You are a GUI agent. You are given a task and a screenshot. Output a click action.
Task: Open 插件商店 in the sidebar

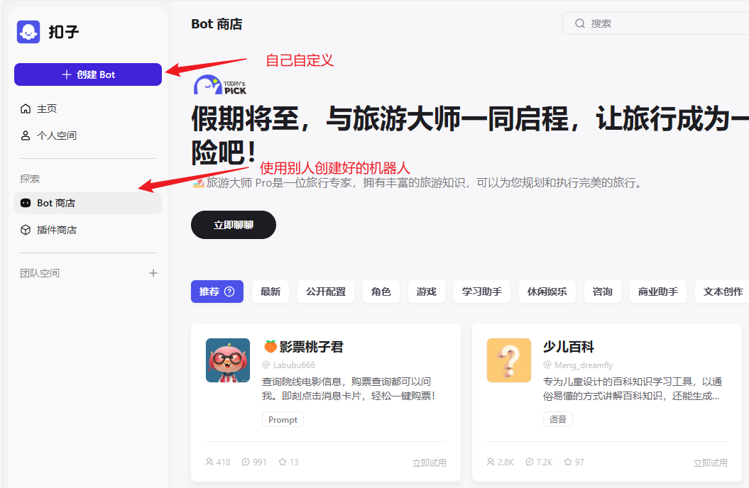[56, 230]
